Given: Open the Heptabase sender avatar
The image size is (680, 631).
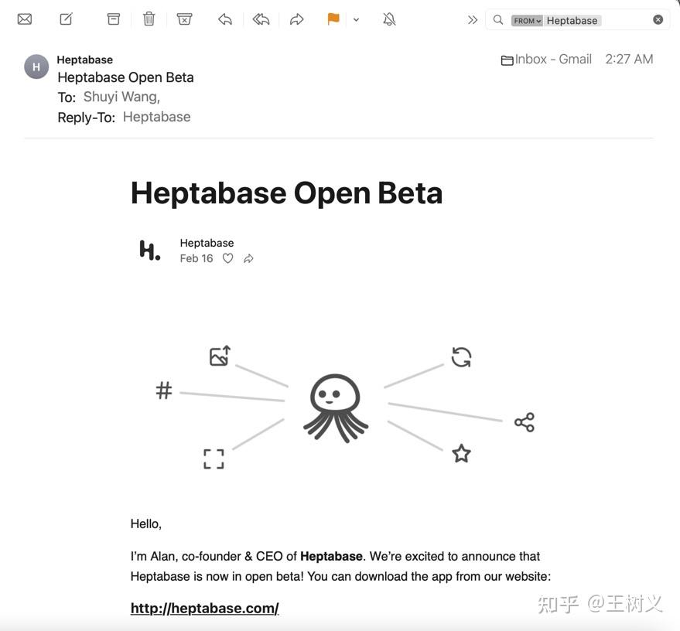Looking at the screenshot, I should [x=36, y=67].
